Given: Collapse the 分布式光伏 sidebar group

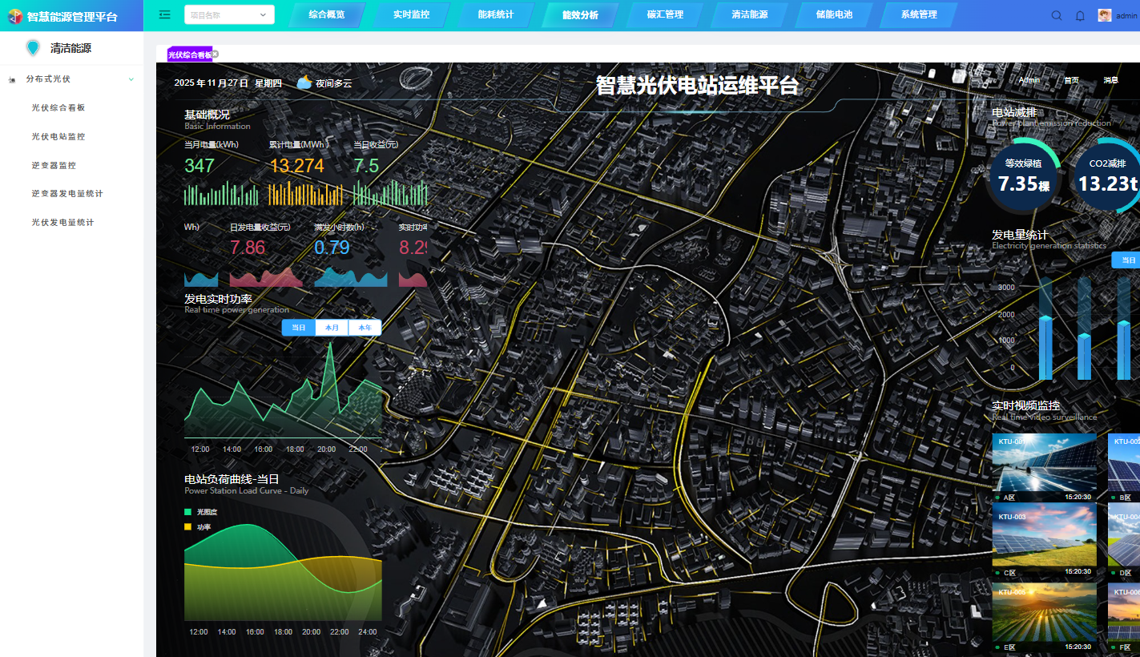Looking at the screenshot, I should 131,79.
